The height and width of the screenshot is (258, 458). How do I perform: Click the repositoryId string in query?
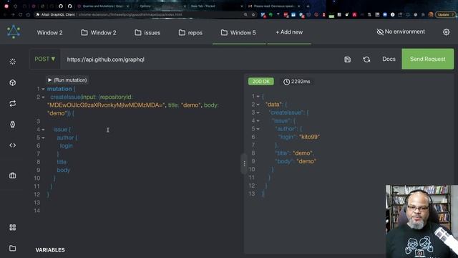click(x=106, y=105)
